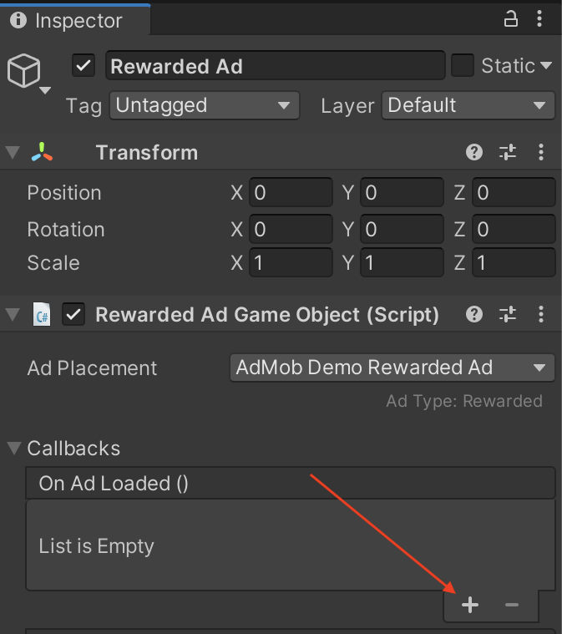Disable the Rewarded Ad Game Object script

pos(74,314)
